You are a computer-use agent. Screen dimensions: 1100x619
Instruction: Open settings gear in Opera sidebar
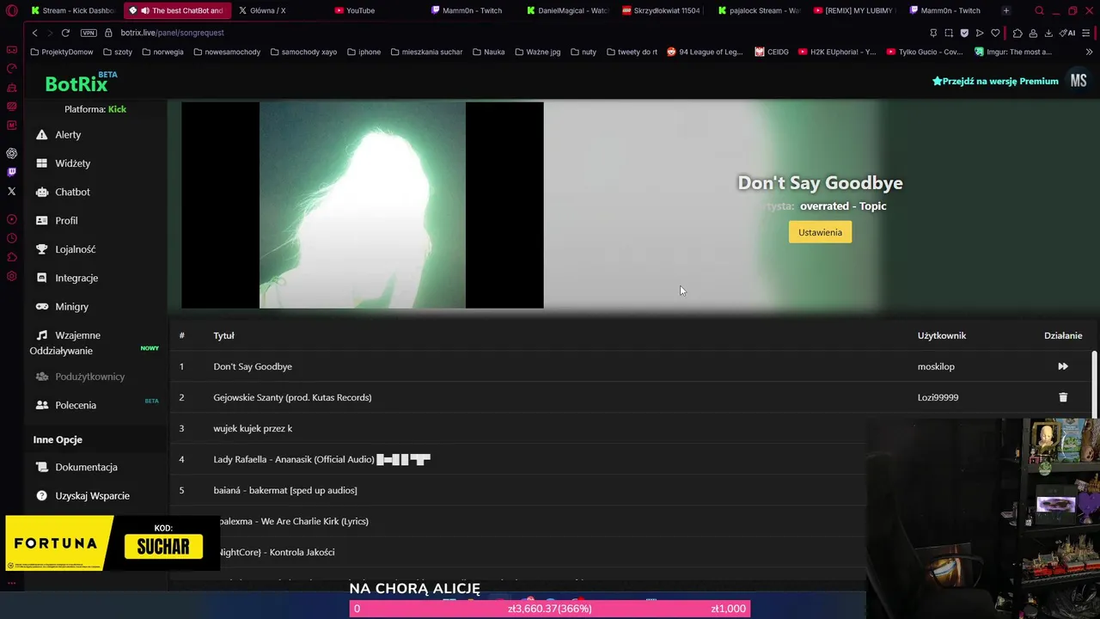coord(11,276)
